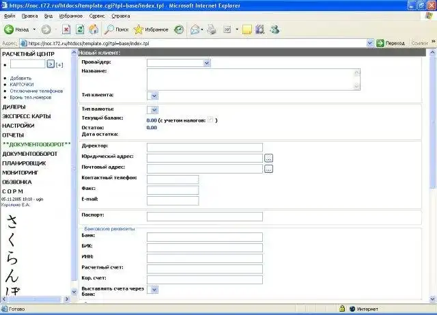The image size is (437, 315).
Task: Open the History clock icon
Action: [179, 29]
